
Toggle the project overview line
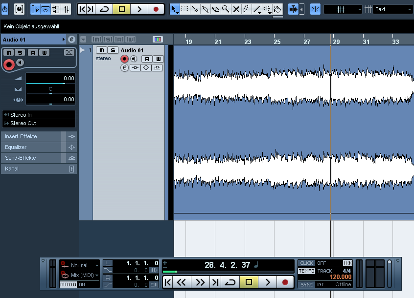pos(56,9)
